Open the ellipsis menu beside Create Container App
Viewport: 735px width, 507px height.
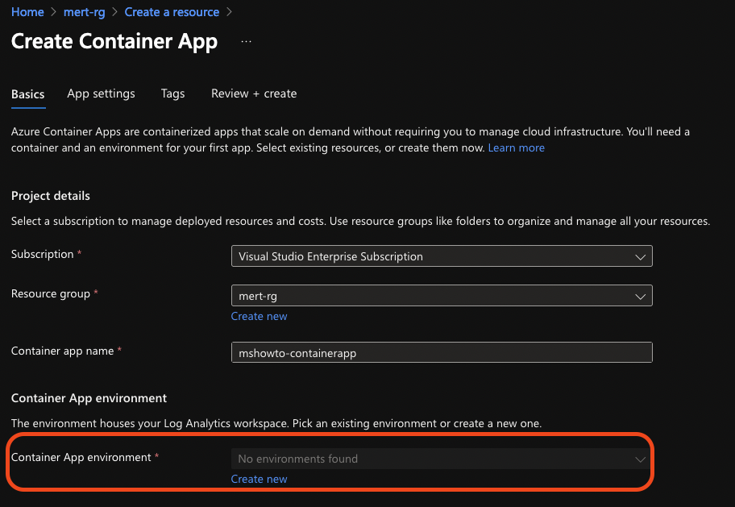[x=246, y=42]
